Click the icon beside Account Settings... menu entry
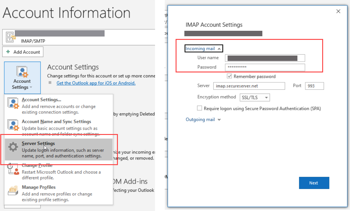Image resolution: width=350 pixels, height=211 pixels. click(13, 103)
